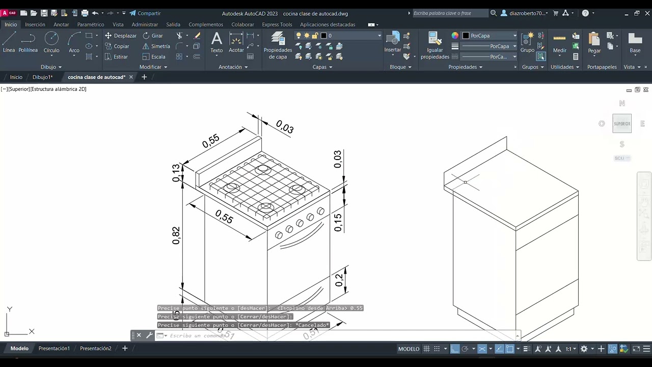This screenshot has width=652, height=367.
Task: Click the Estructura alámbrica 2D viewport label
Action: (x=59, y=89)
